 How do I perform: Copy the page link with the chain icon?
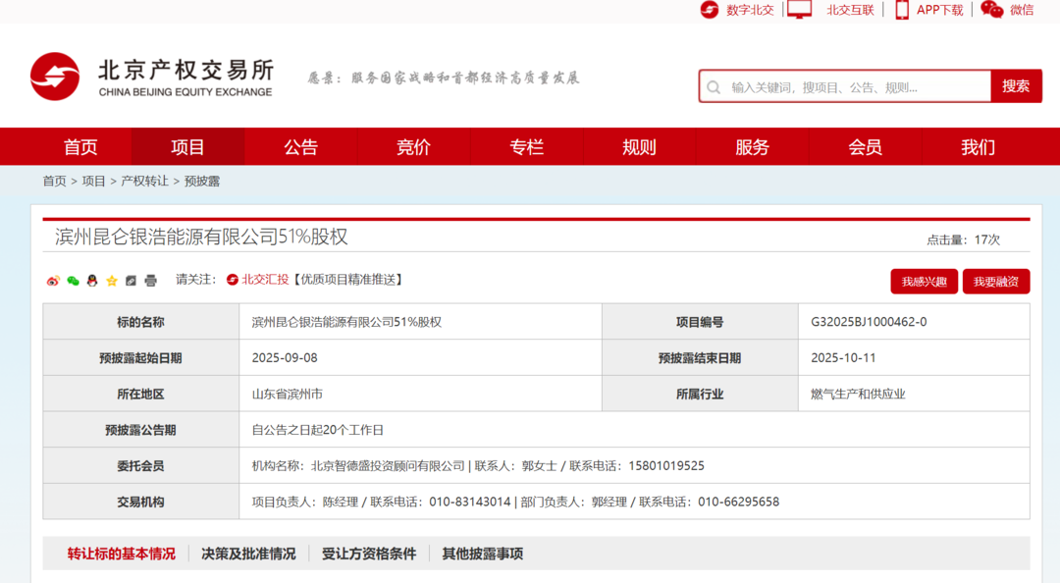coord(132,281)
